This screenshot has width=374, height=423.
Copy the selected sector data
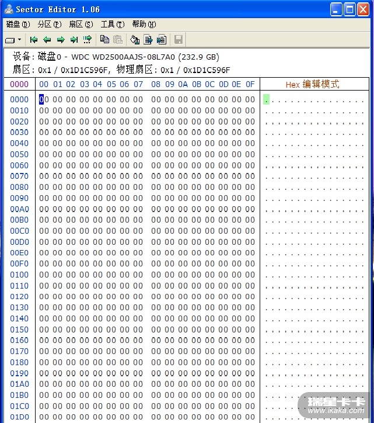point(104,40)
